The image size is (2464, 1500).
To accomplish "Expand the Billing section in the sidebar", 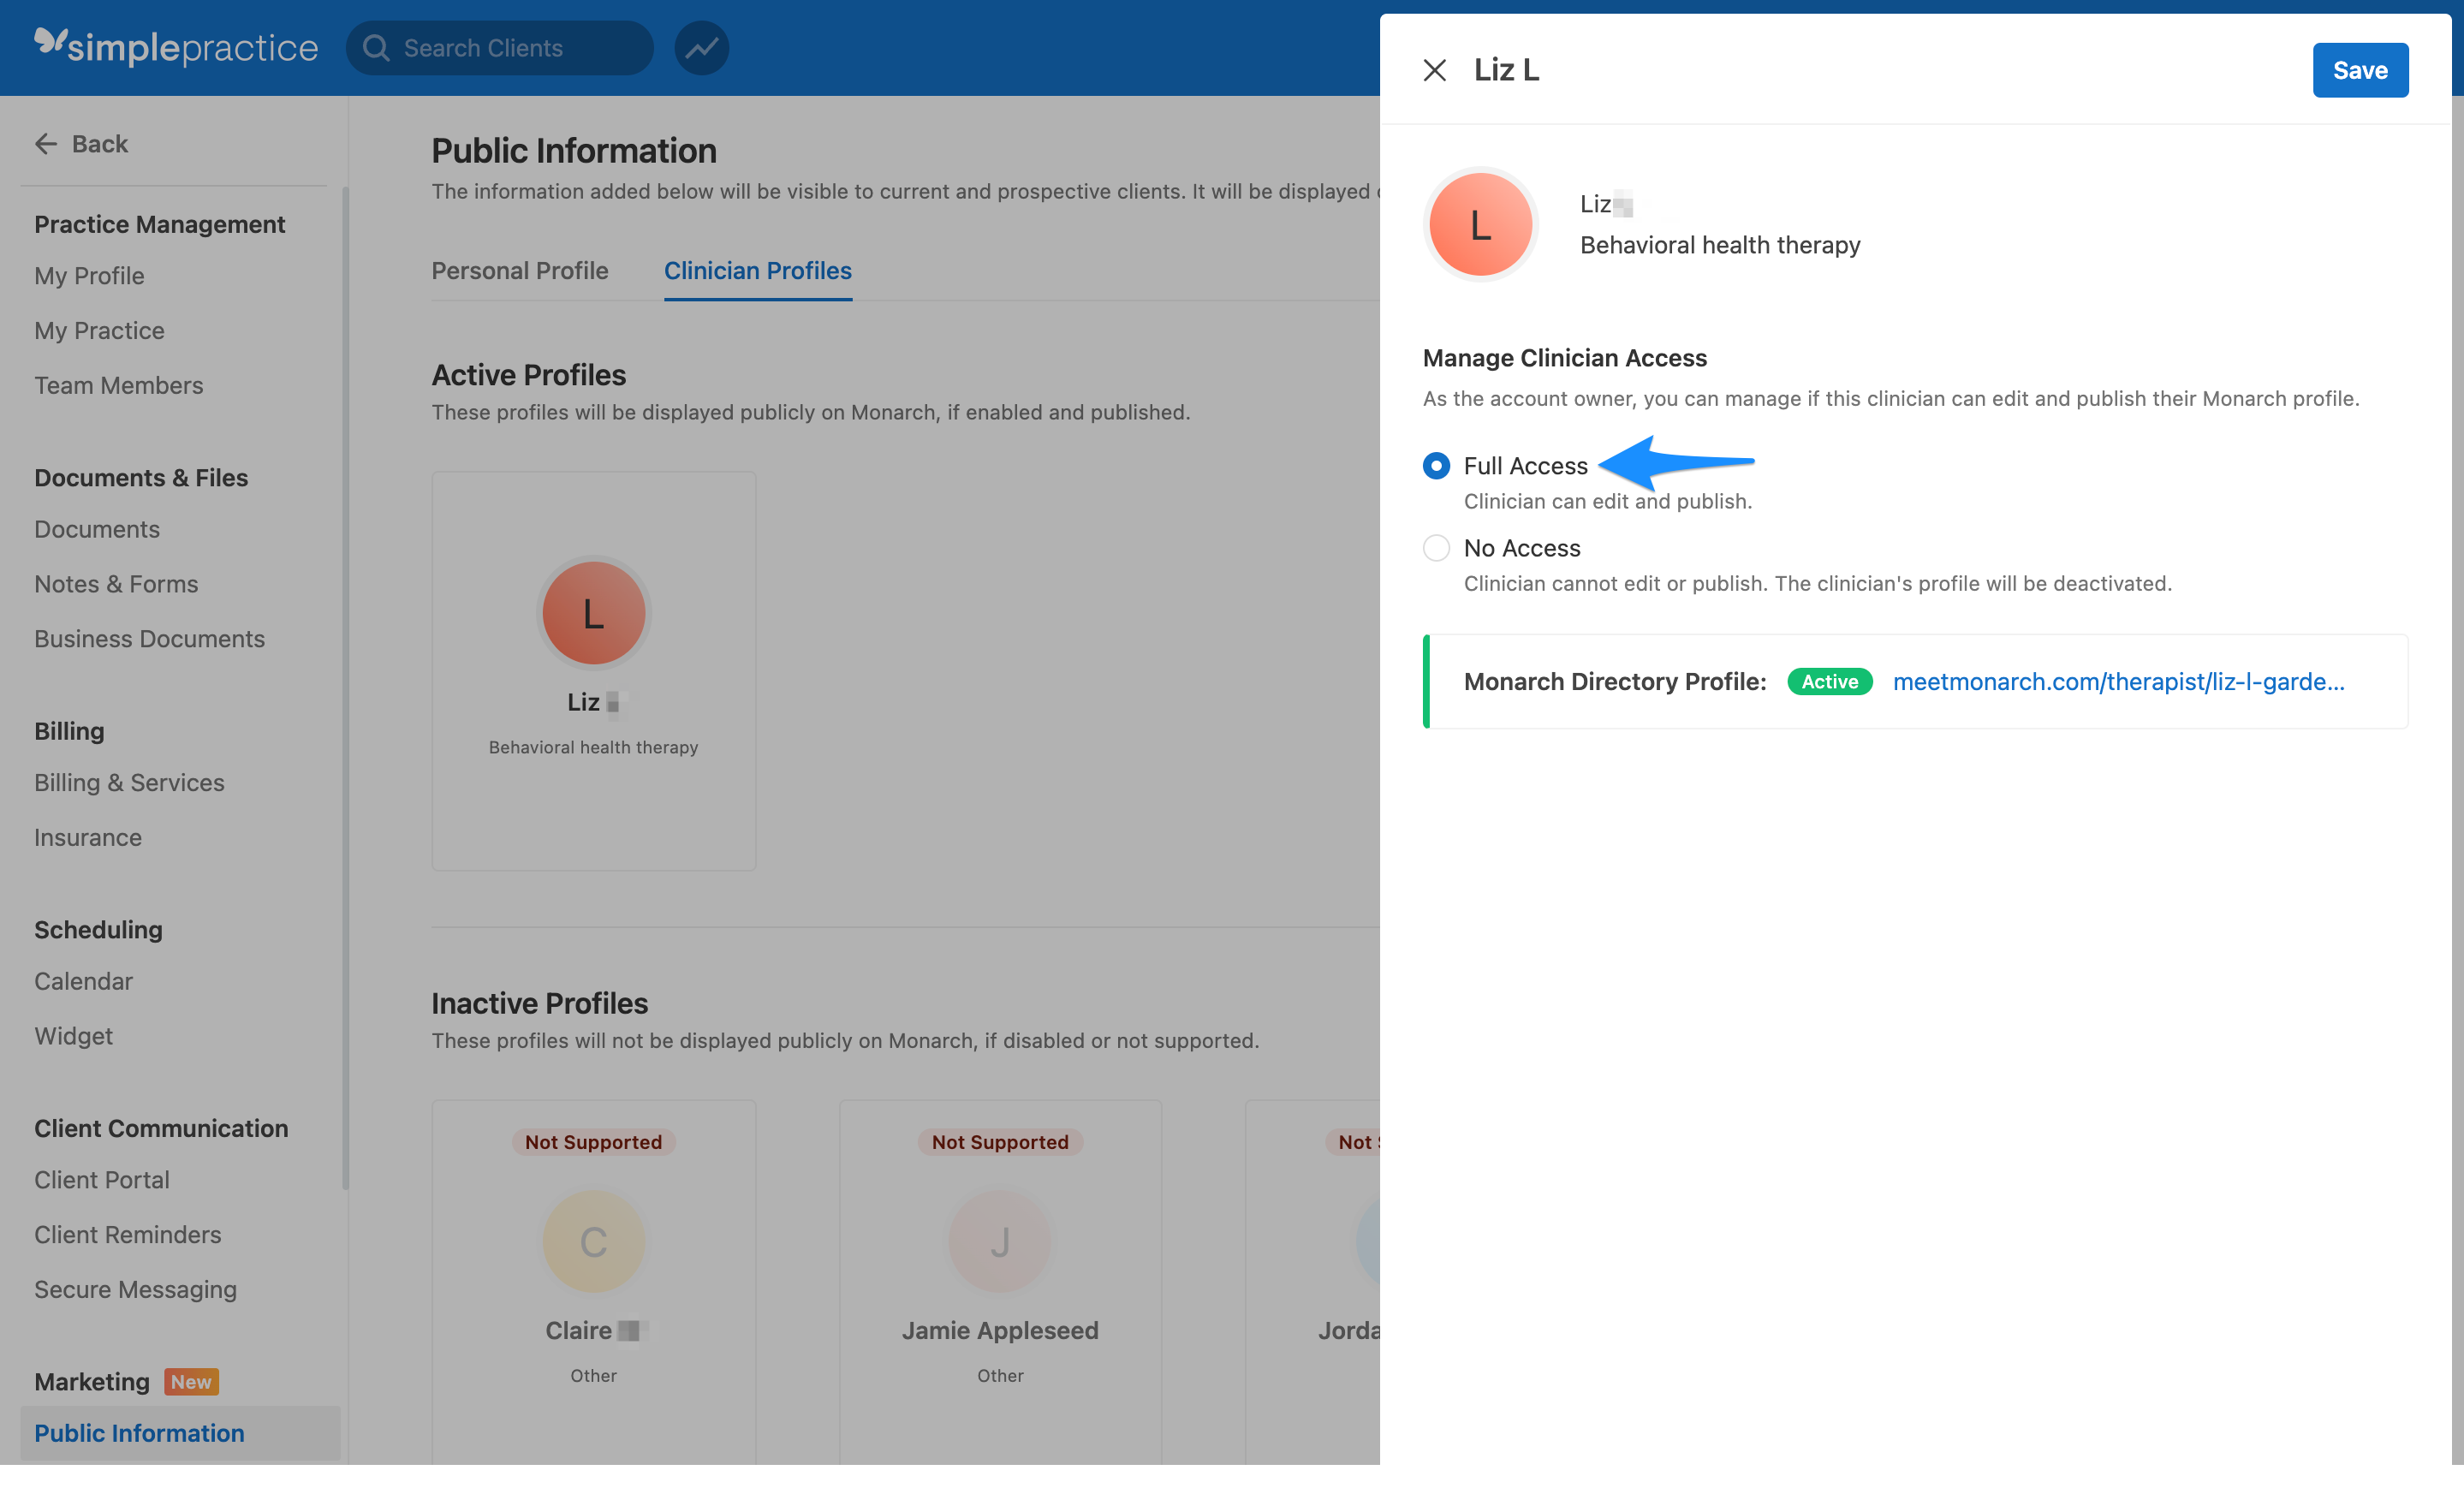I will (x=68, y=730).
